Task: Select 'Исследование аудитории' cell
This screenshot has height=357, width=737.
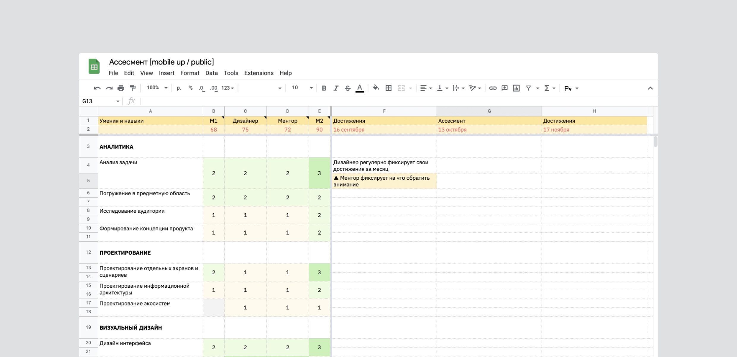Action: pos(150,215)
